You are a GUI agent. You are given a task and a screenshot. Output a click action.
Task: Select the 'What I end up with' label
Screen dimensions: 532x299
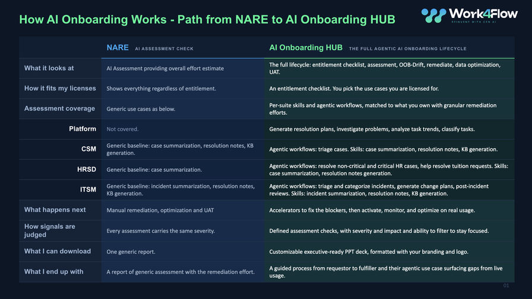(x=53, y=272)
